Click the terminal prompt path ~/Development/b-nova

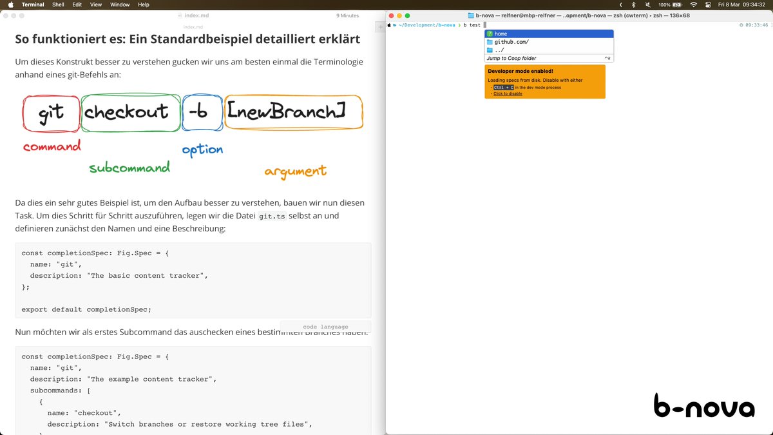(x=426, y=25)
